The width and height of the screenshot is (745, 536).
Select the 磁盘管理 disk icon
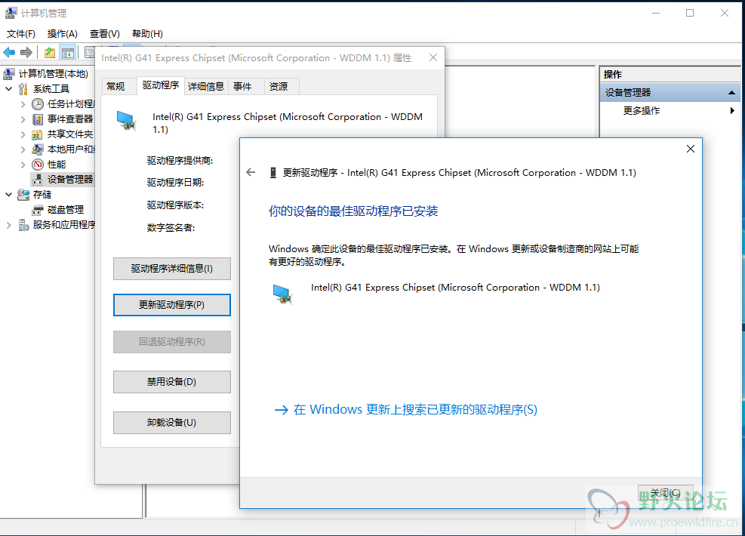tap(38, 210)
